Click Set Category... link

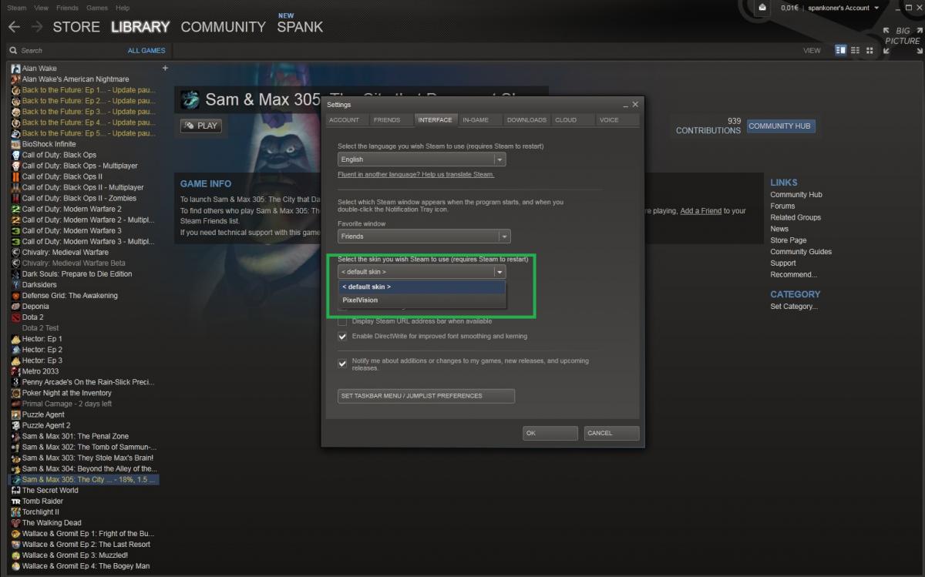coord(794,307)
